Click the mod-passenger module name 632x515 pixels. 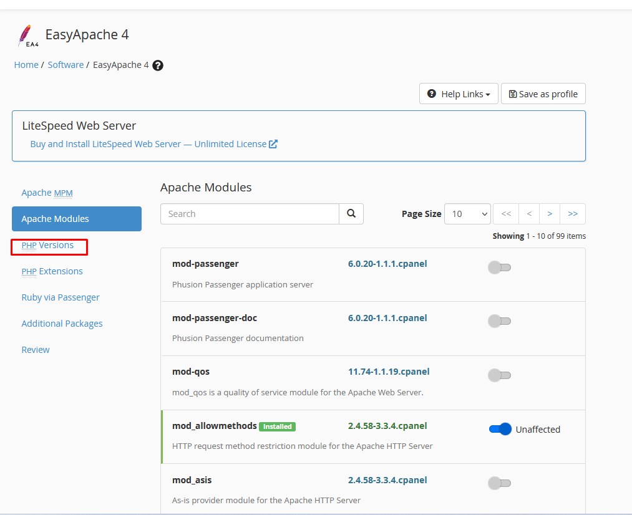tap(205, 264)
